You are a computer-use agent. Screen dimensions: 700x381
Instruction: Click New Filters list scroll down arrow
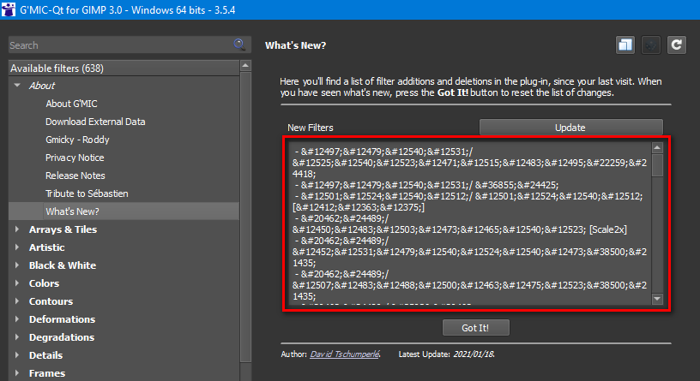tap(657, 299)
